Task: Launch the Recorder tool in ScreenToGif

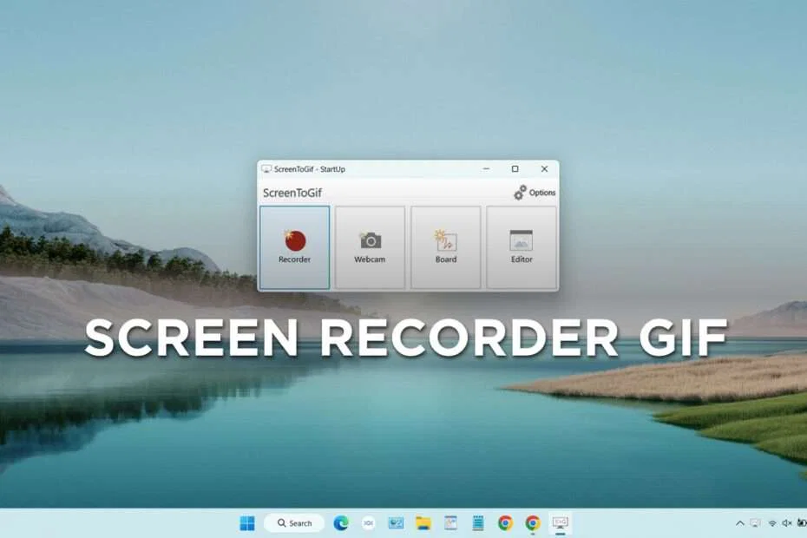Action: point(294,246)
